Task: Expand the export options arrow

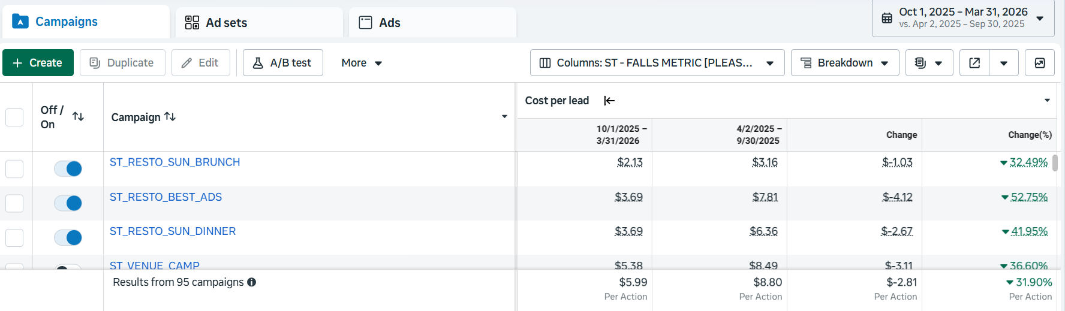Action: pos(1004,63)
